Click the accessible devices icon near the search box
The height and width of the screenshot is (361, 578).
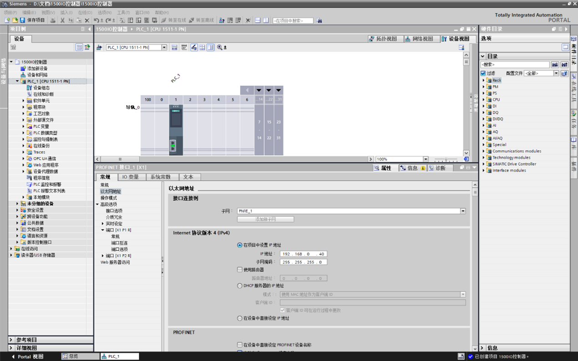coord(222,20)
